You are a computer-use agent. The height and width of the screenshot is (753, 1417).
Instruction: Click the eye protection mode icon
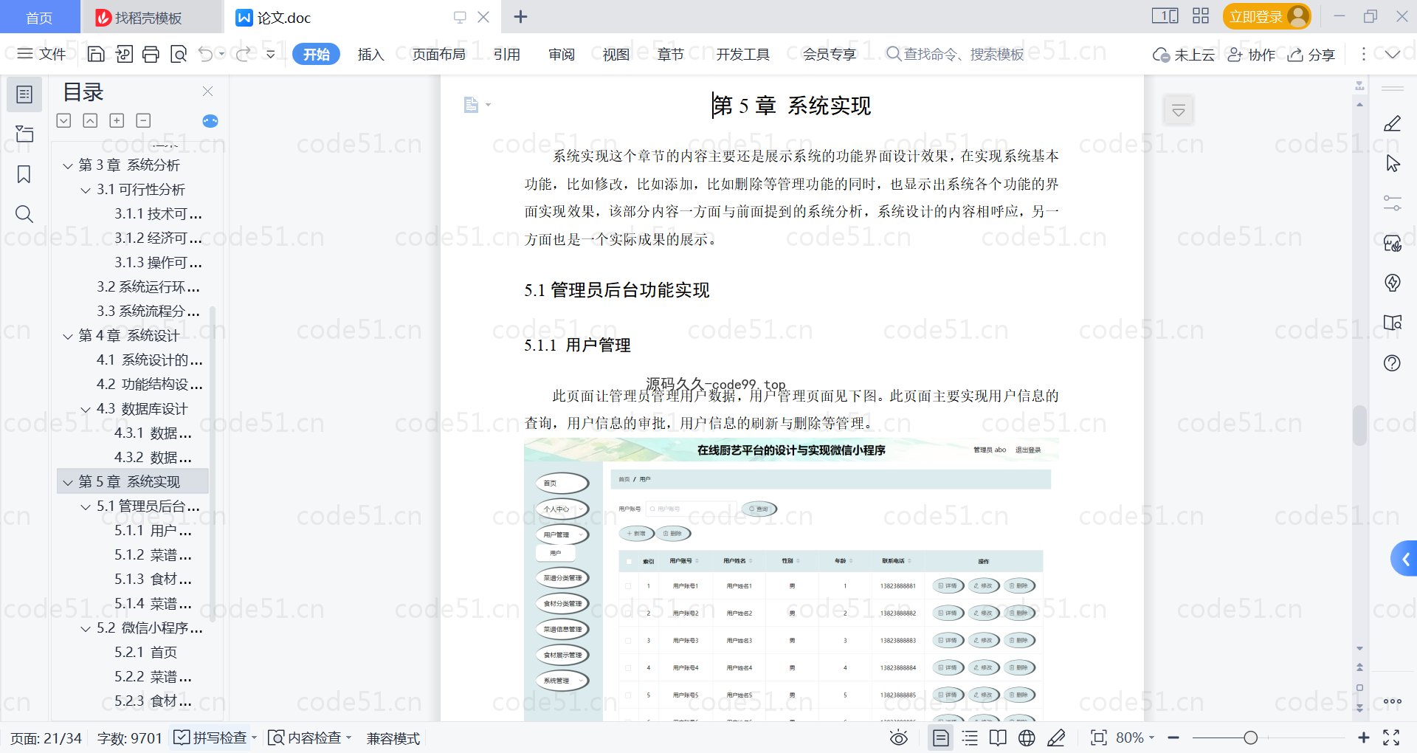(x=899, y=737)
